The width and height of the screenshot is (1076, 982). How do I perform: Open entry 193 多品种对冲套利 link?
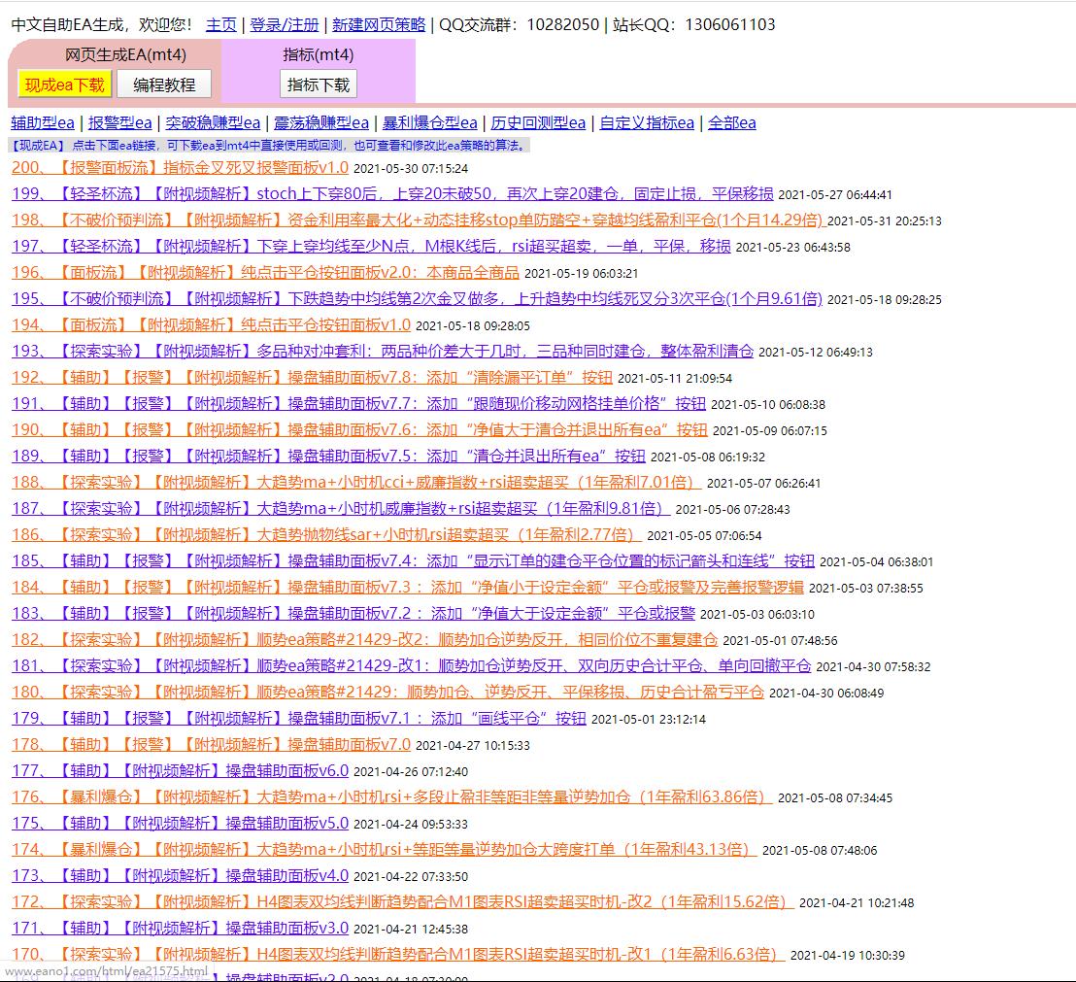point(383,352)
